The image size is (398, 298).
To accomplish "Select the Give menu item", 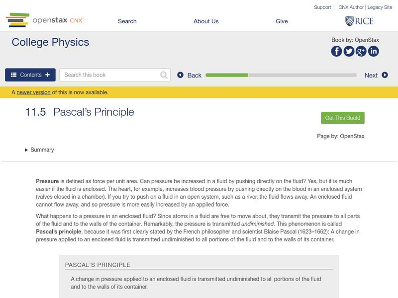I will tap(282, 21).
